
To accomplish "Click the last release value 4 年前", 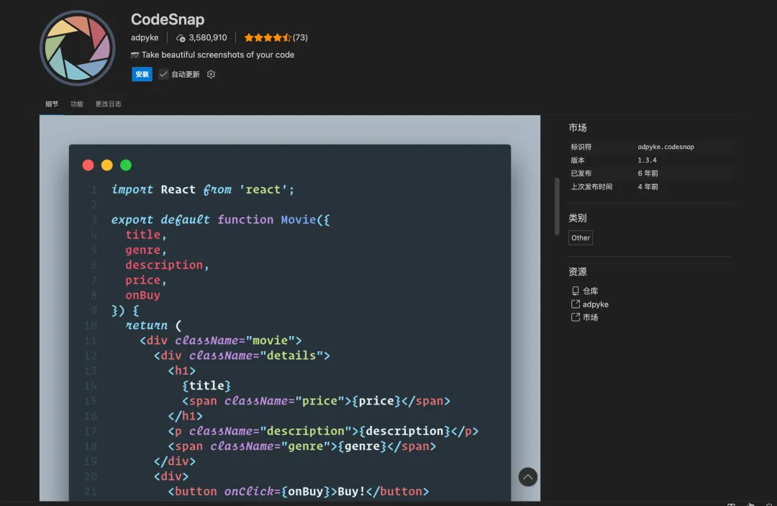I will point(647,187).
